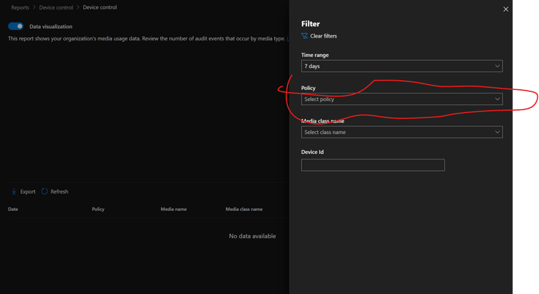Toggle the Data visualization switch
Viewport: 539px width, 294px height.
(16, 26)
